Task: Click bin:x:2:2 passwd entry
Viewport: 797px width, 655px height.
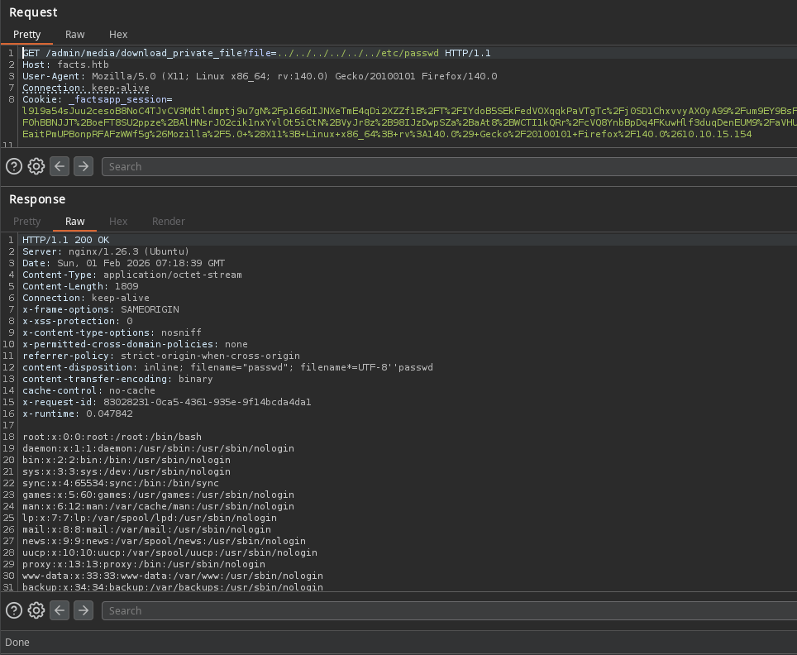Action: 126,460
